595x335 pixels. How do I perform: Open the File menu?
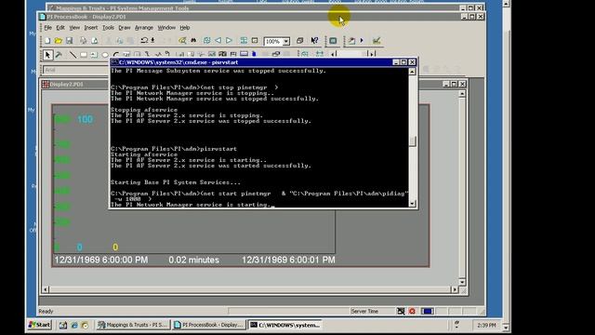point(47,28)
